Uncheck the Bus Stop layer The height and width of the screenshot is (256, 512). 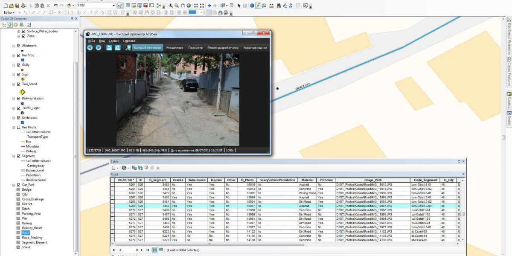point(18,55)
